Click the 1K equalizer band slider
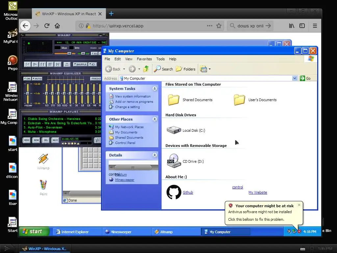The height and width of the screenshot is (253, 337). click(x=70, y=94)
